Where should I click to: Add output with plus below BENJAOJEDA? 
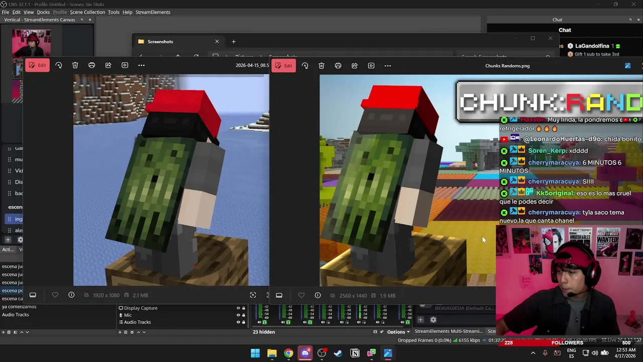pos(420,320)
